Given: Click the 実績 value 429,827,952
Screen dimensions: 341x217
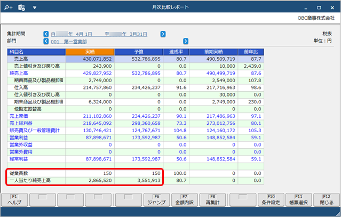Looking at the screenshot, I should 97,73.
